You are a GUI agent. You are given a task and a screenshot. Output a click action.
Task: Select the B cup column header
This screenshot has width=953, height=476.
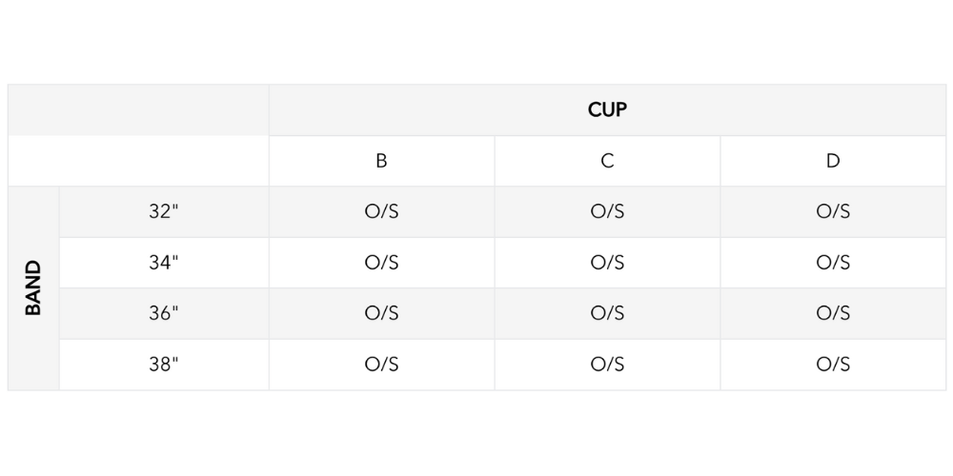click(381, 161)
